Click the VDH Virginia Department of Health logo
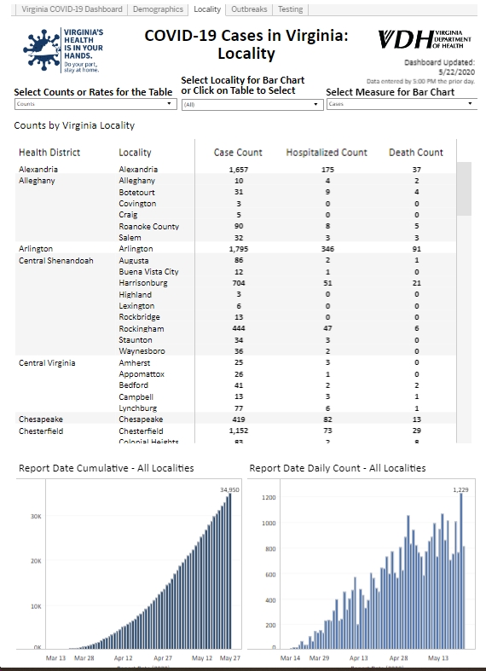 tap(424, 39)
